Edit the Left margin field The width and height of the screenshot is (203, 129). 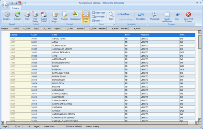tap(25, 29)
